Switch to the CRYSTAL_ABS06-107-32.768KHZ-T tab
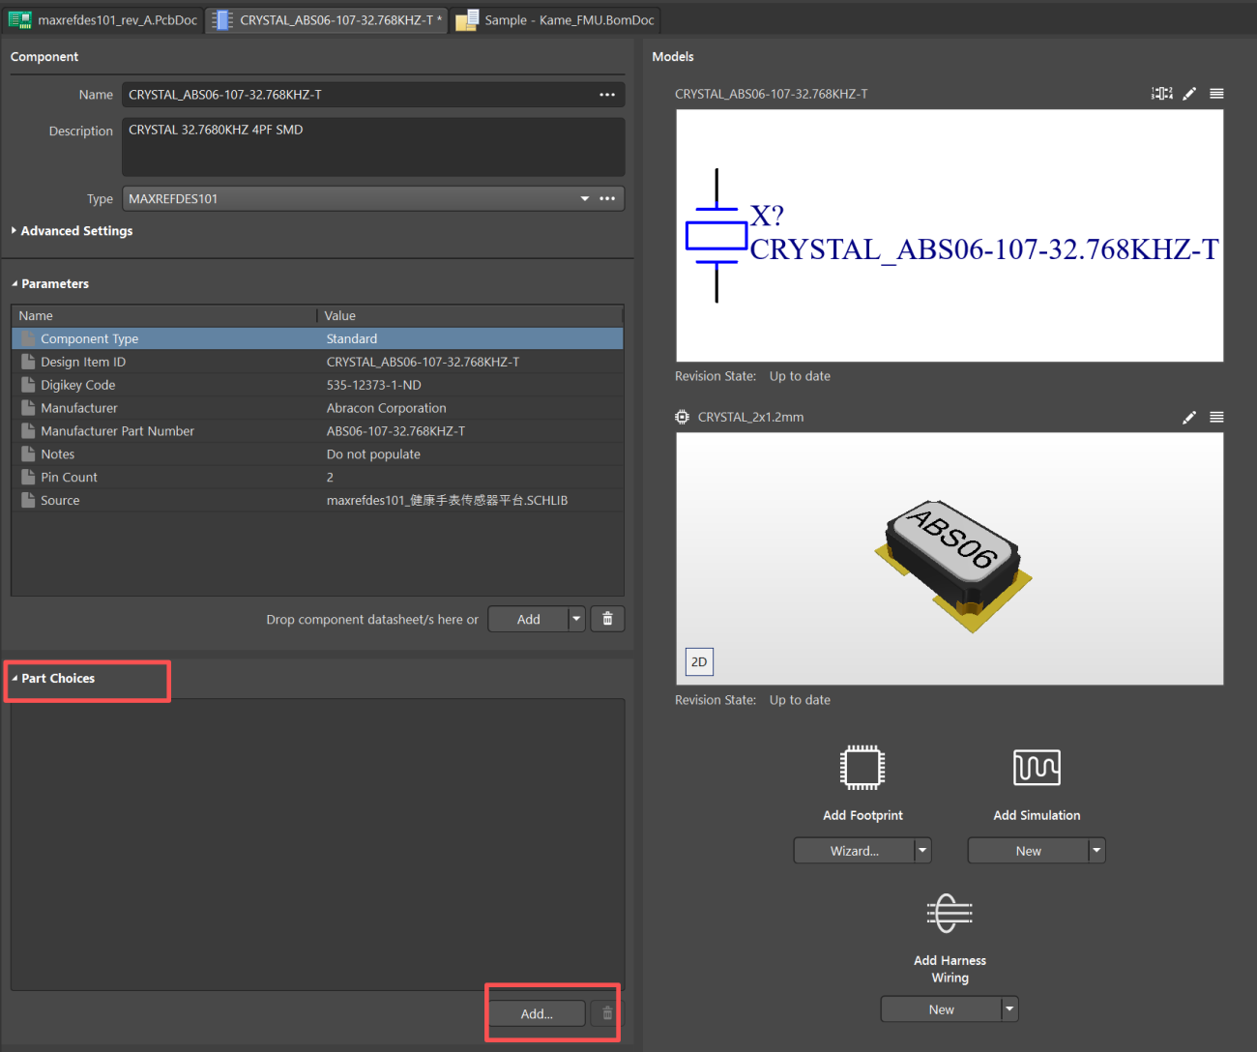The width and height of the screenshot is (1257, 1052). [328, 20]
